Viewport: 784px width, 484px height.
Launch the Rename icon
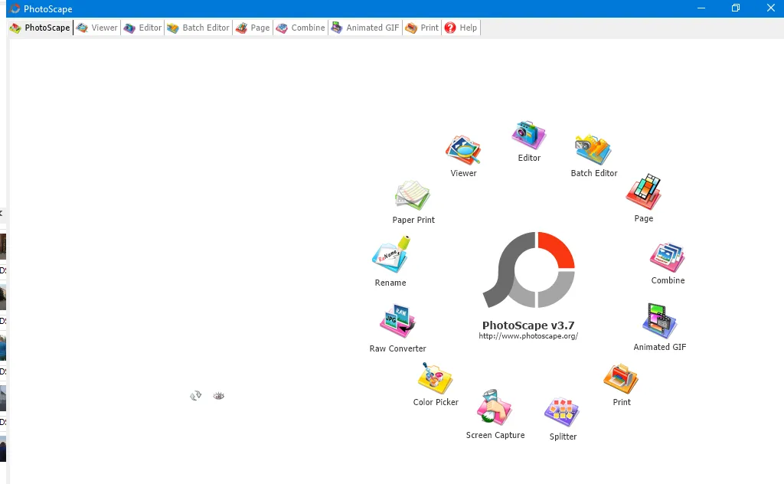pyautogui.click(x=391, y=254)
